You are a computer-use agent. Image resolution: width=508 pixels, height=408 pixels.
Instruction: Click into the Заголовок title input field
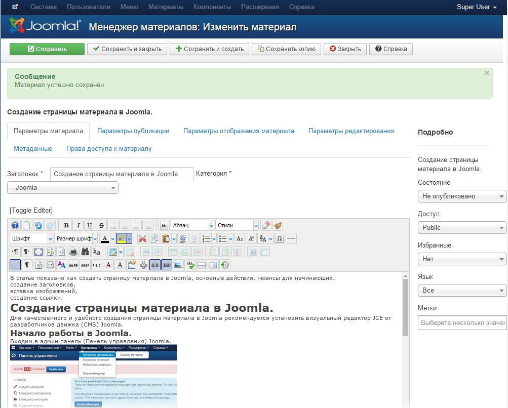[122, 174]
